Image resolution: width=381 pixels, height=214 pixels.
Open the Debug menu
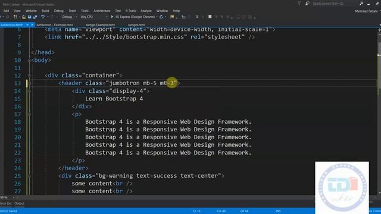58,11
